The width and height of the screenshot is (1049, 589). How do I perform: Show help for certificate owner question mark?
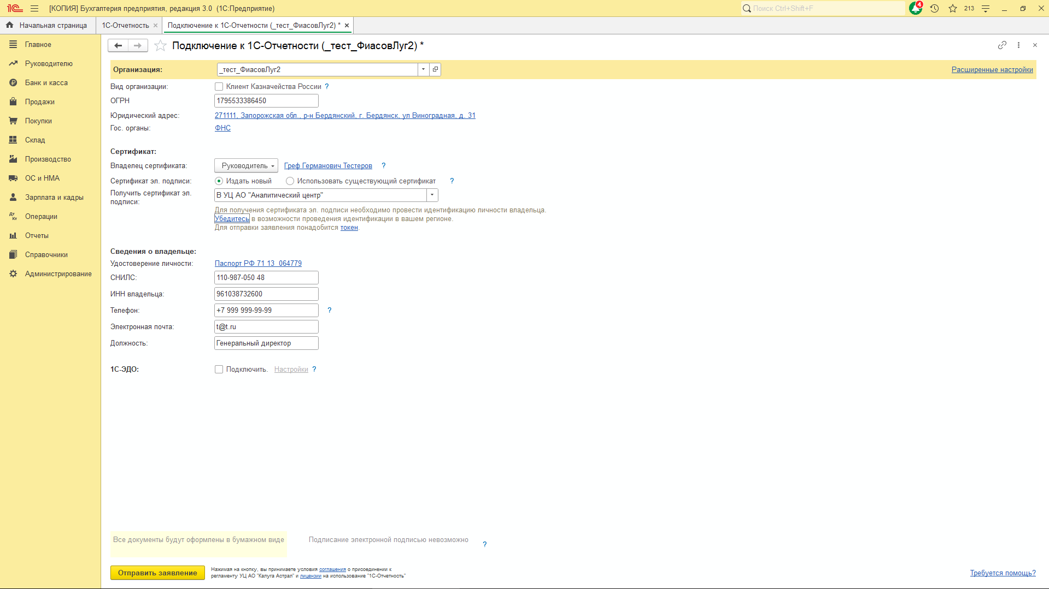coord(383,165)
